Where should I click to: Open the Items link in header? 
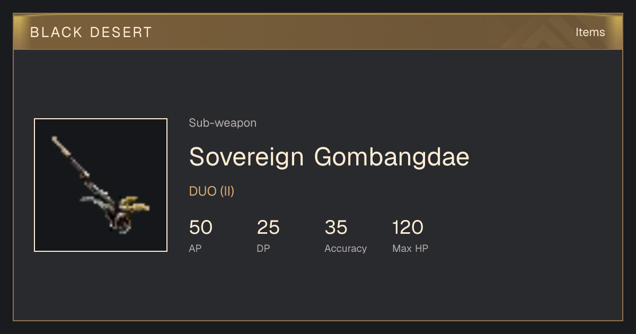click(x=590, y=32)
